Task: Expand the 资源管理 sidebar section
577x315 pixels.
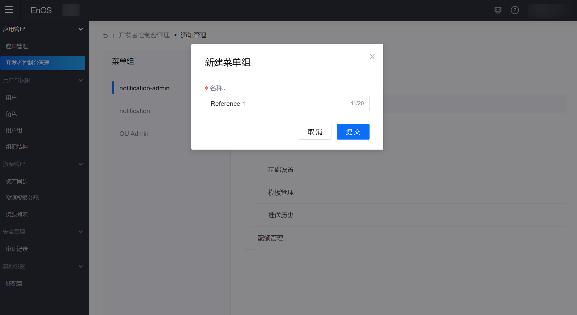Action: [x=81, y=164]
